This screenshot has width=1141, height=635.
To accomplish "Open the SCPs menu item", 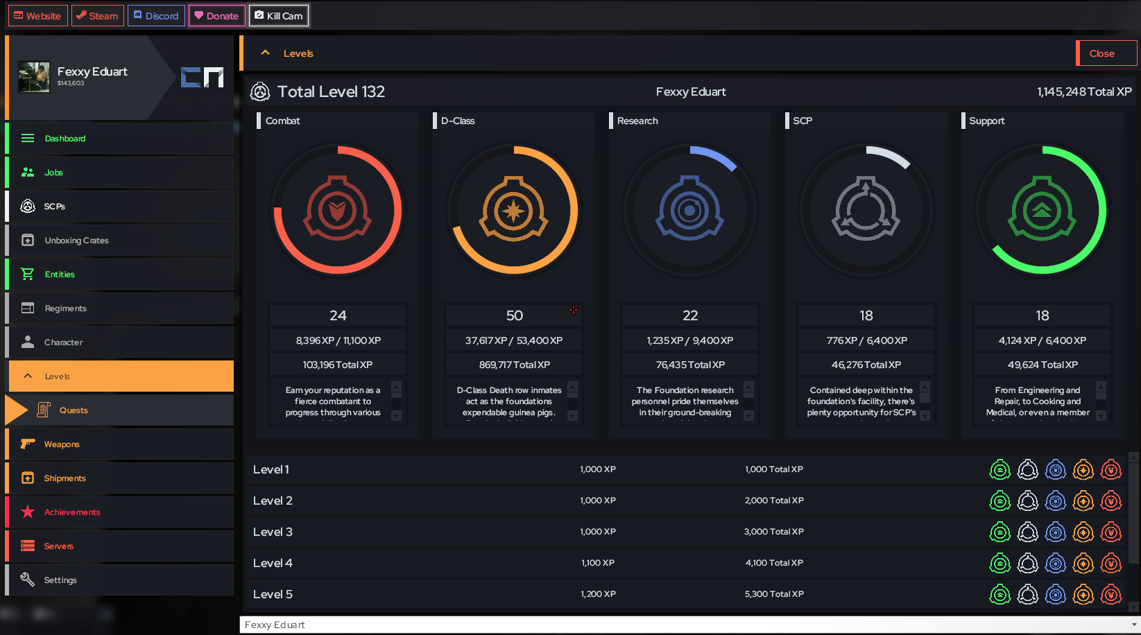I will point(119,207).
